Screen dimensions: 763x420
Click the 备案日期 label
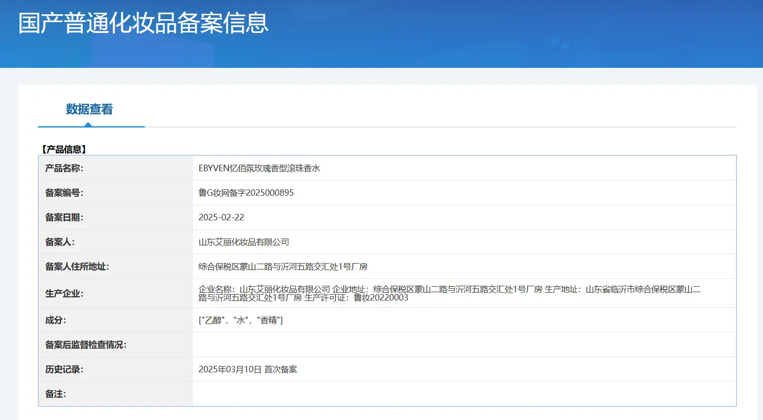(x=64, y=217)
